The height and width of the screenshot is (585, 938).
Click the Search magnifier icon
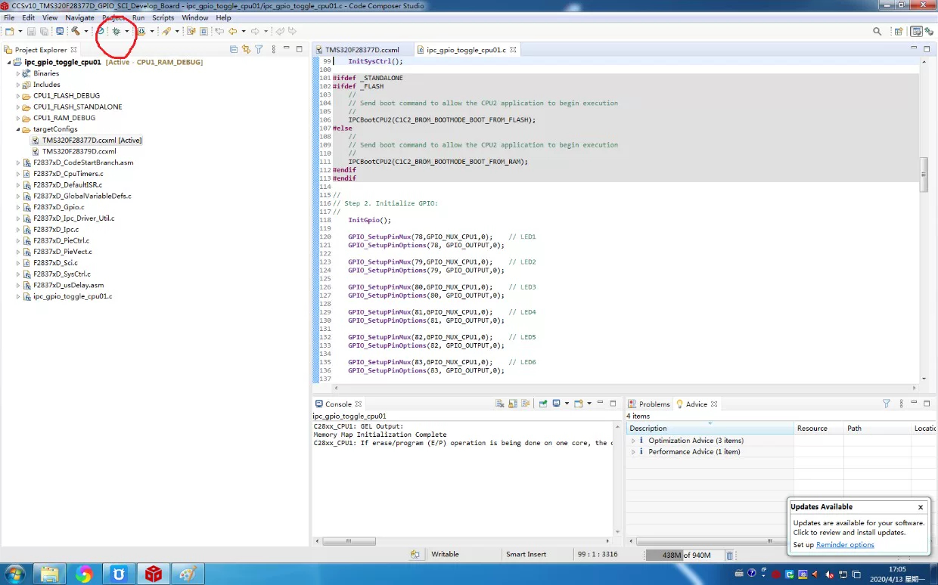coord(877,31)
